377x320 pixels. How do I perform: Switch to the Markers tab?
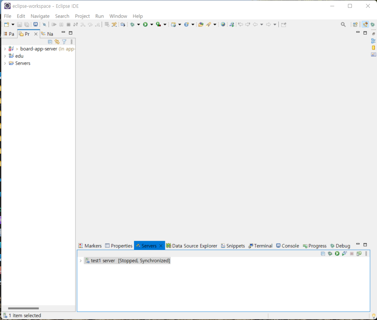click(90, 245)
